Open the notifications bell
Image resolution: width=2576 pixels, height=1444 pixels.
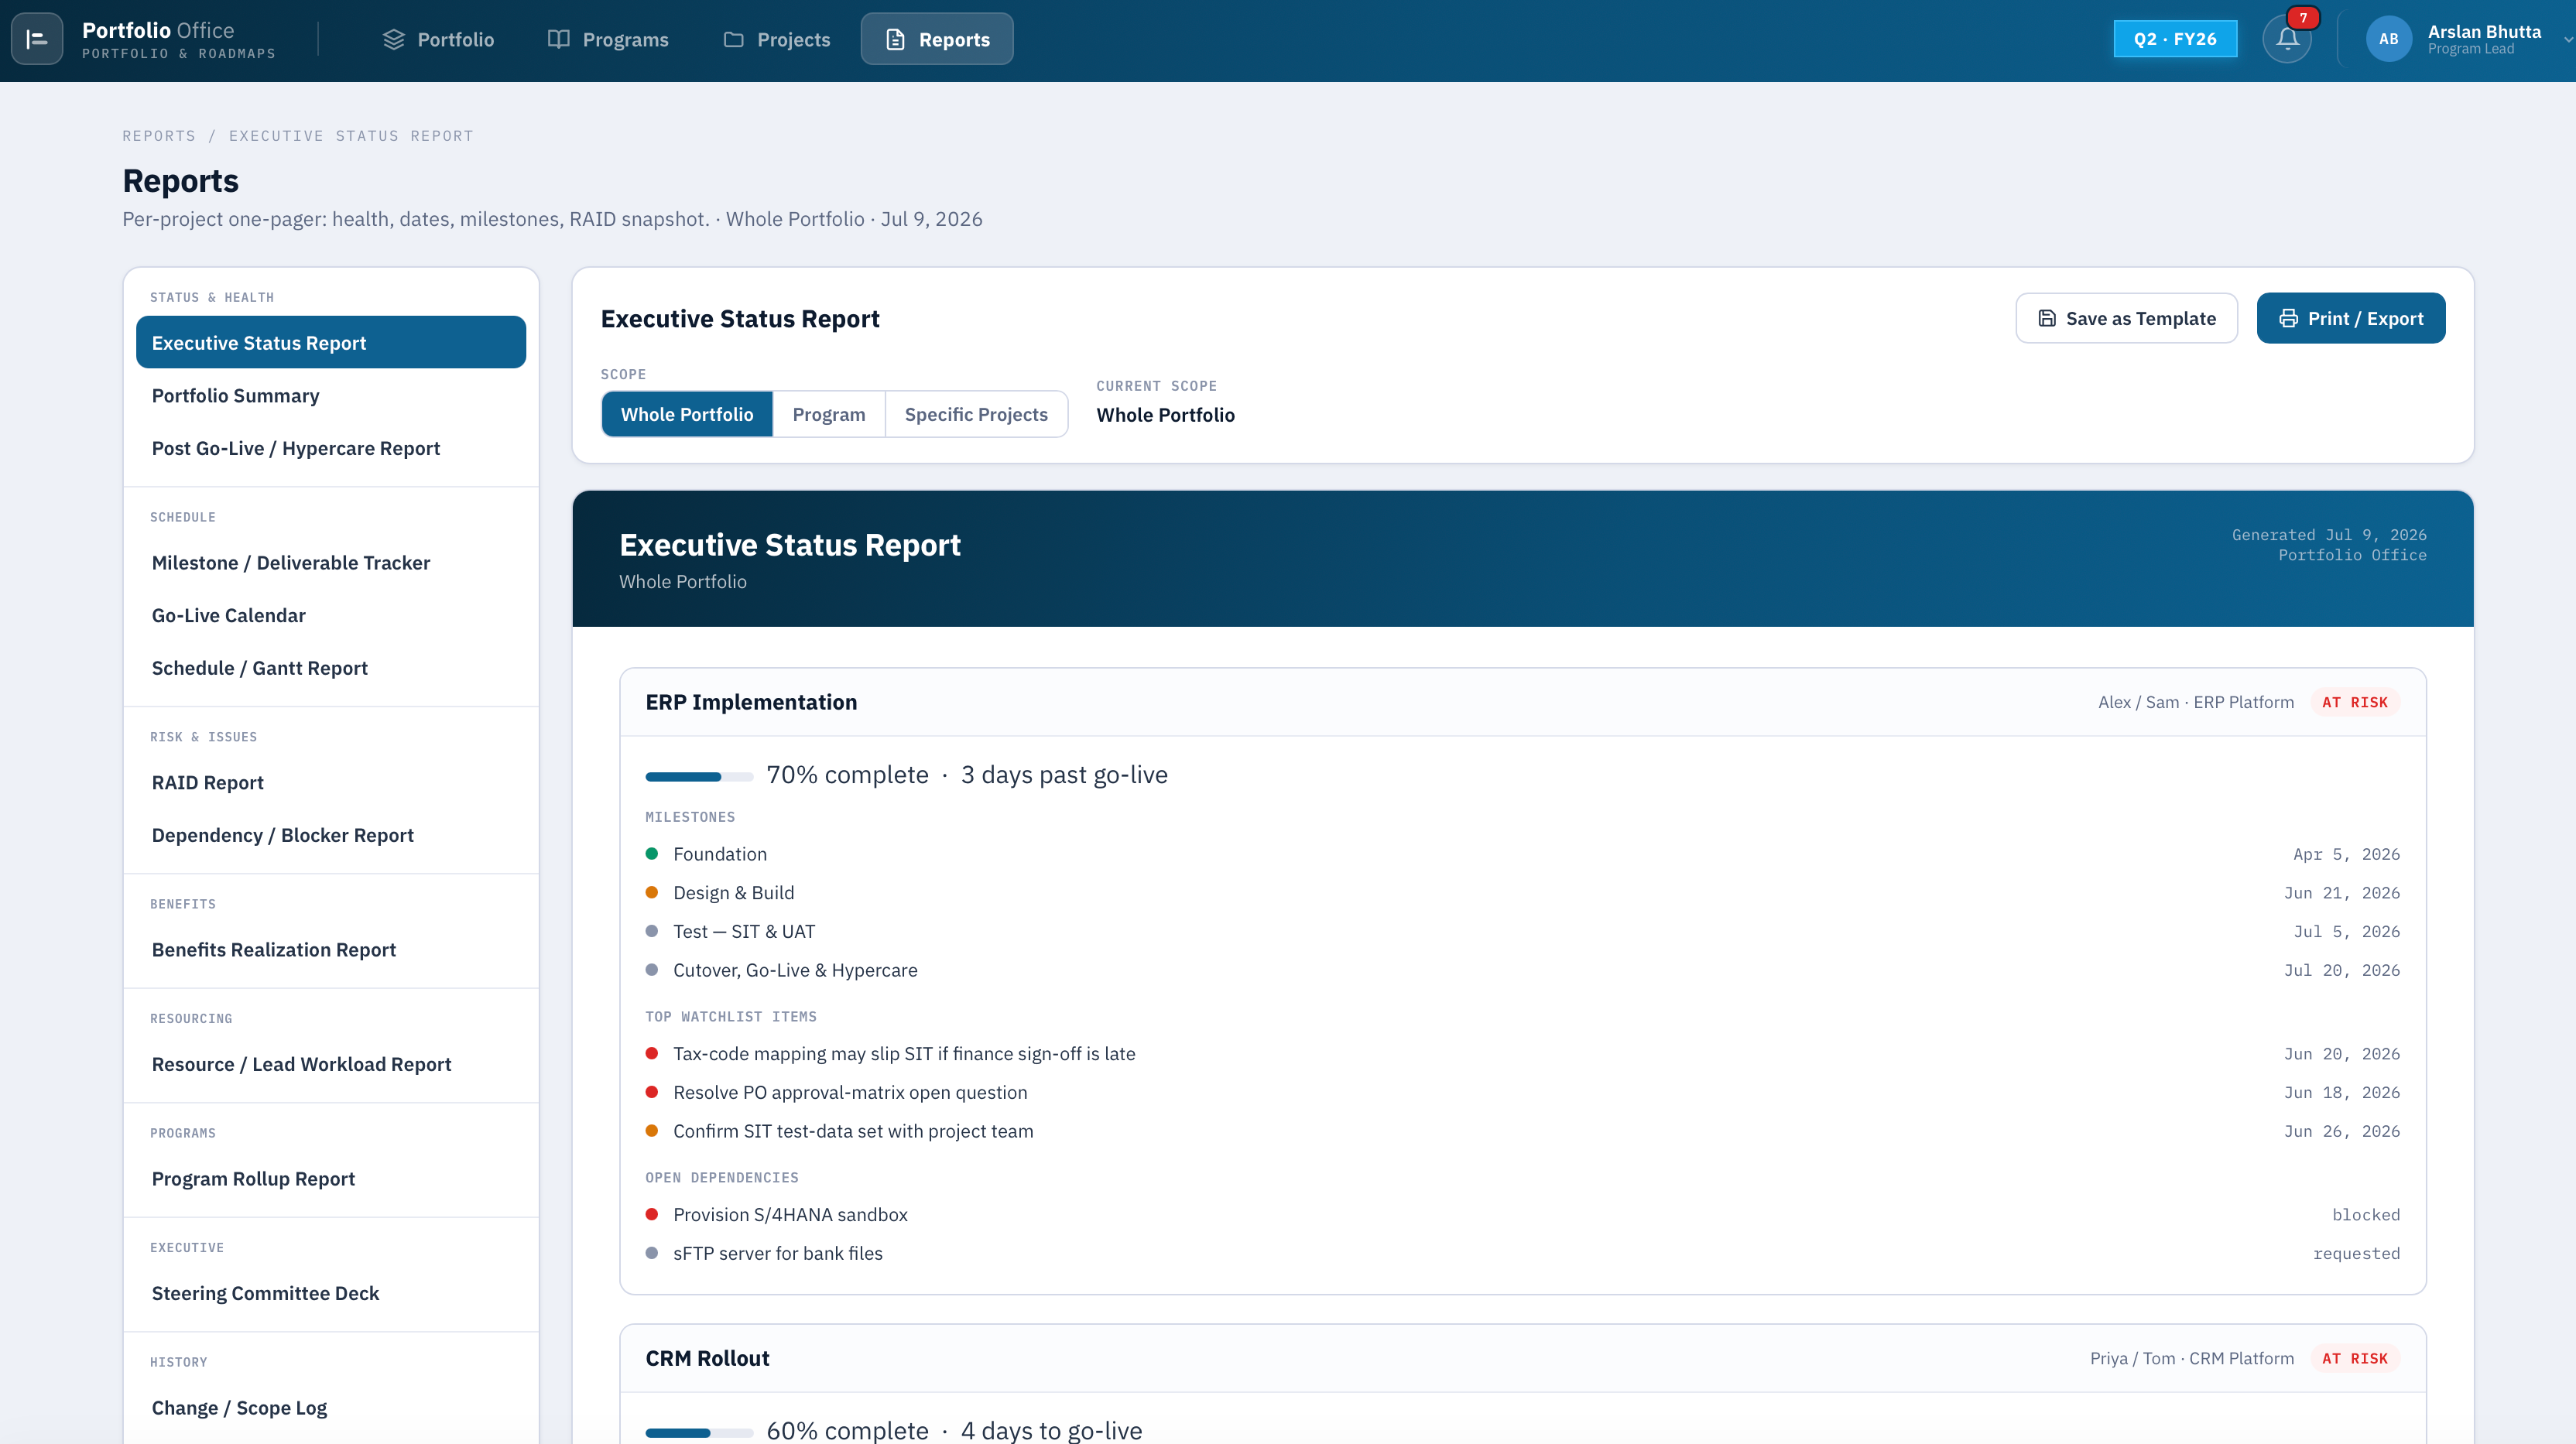(x=2287, y=39)
